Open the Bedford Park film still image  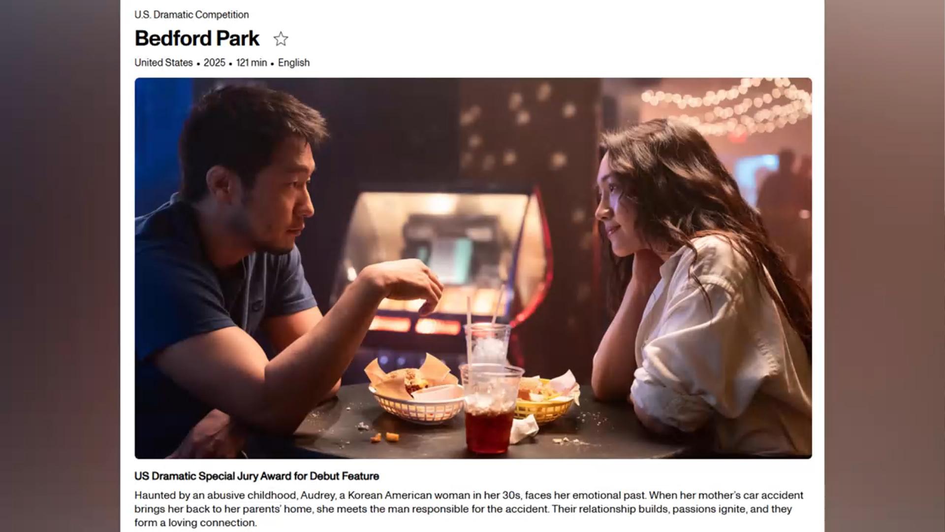click(x=473, y=268)
